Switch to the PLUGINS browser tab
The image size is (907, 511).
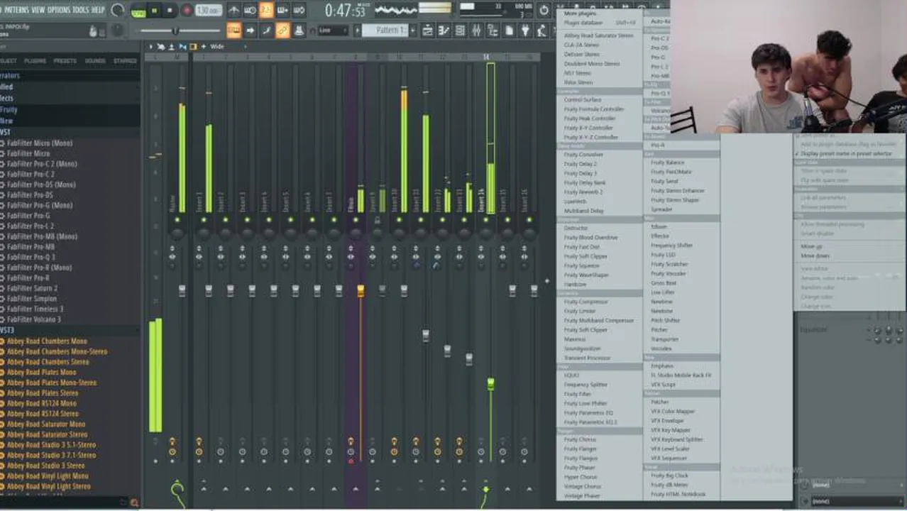click(35, 61)
